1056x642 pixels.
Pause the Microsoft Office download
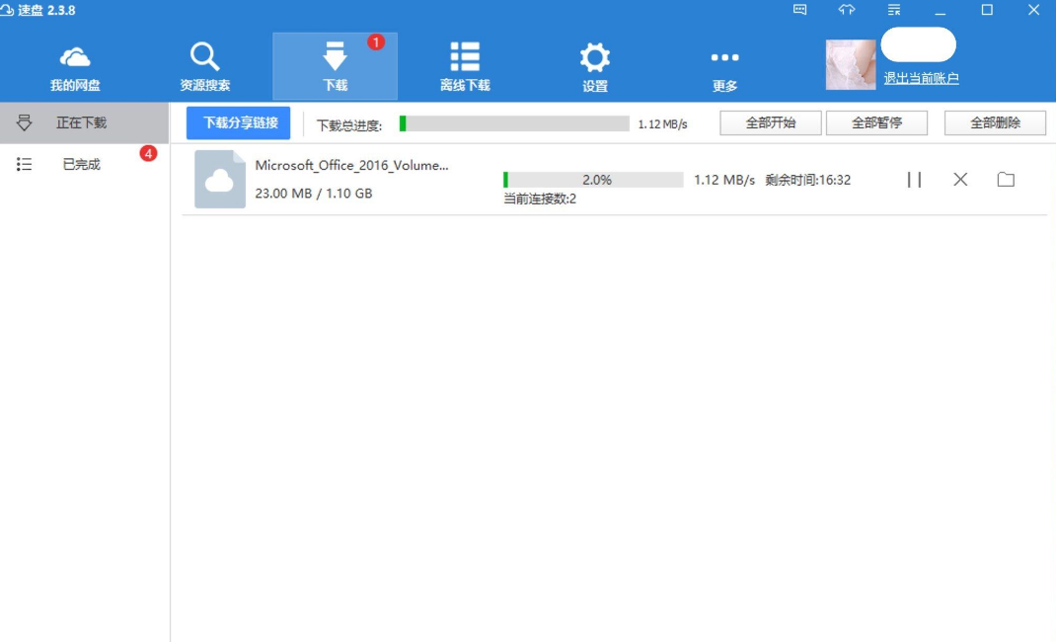(x=914, y=179)
